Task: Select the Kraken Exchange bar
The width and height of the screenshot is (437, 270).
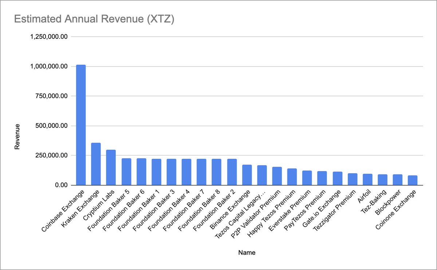Action: click(96, 164)
